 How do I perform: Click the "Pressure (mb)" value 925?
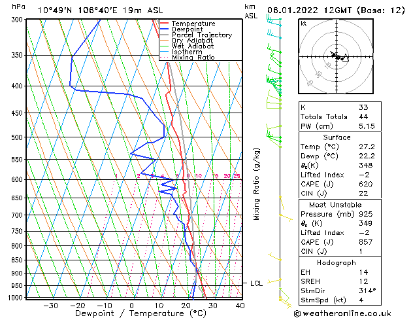366,214
